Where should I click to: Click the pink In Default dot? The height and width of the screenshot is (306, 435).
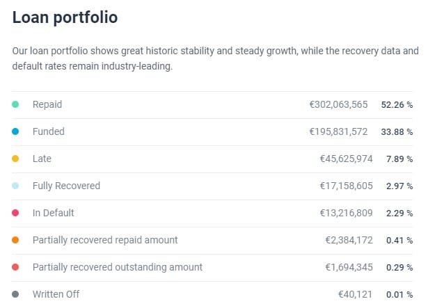click(x=15, y=213)
